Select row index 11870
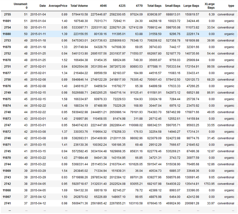Viewport: 238px width, 214px height. (x=7, y=158)
